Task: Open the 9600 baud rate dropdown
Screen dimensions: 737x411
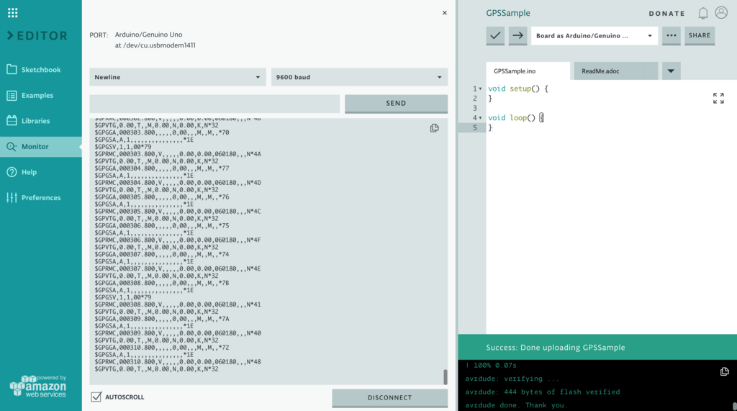Action: point(359,77)
